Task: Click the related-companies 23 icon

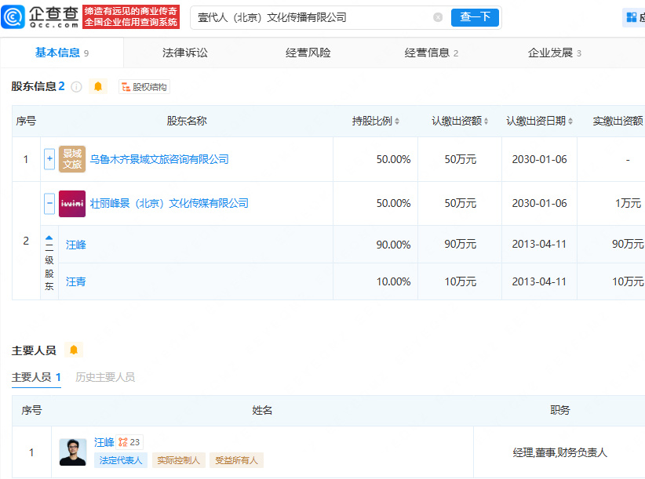Action: pos(129,442)
